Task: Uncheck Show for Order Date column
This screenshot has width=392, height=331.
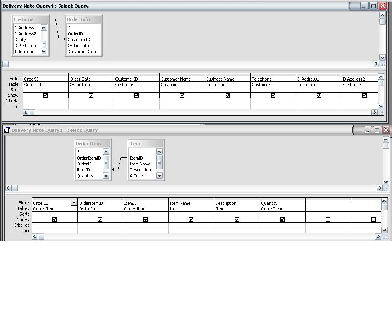Action: click(x=91, y=95)
